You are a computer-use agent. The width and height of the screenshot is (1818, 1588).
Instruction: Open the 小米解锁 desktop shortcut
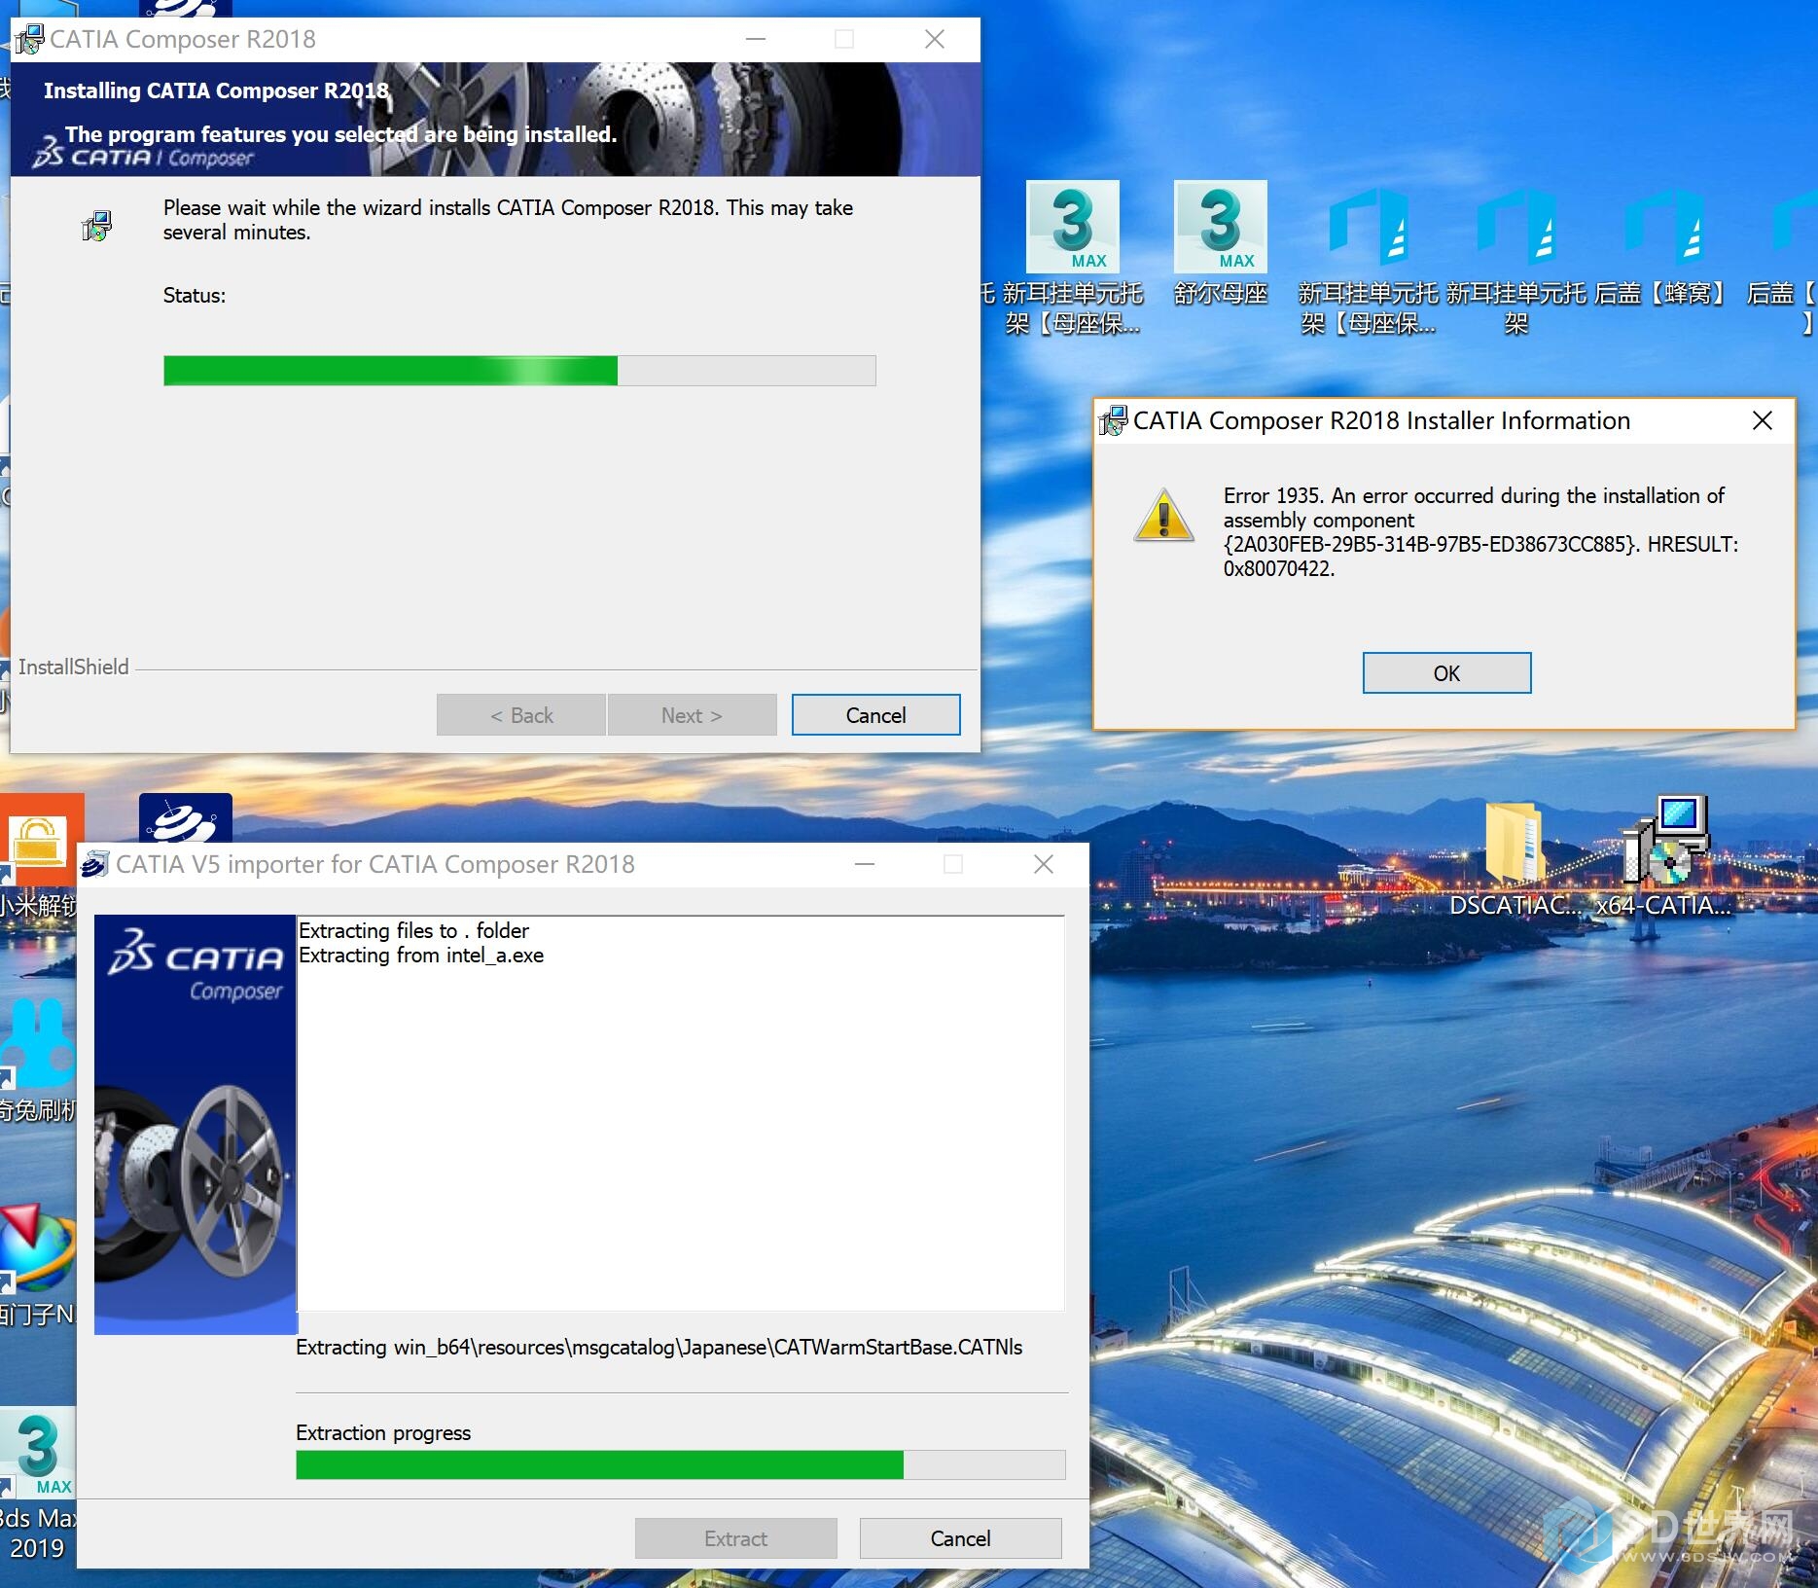[x=39, y=856]
